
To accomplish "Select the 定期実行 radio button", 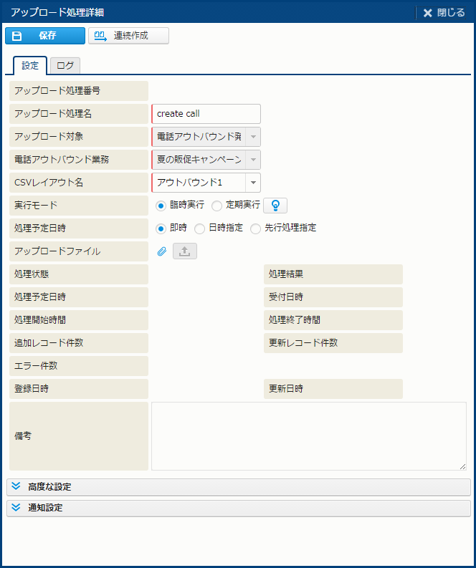I will 216,206.
